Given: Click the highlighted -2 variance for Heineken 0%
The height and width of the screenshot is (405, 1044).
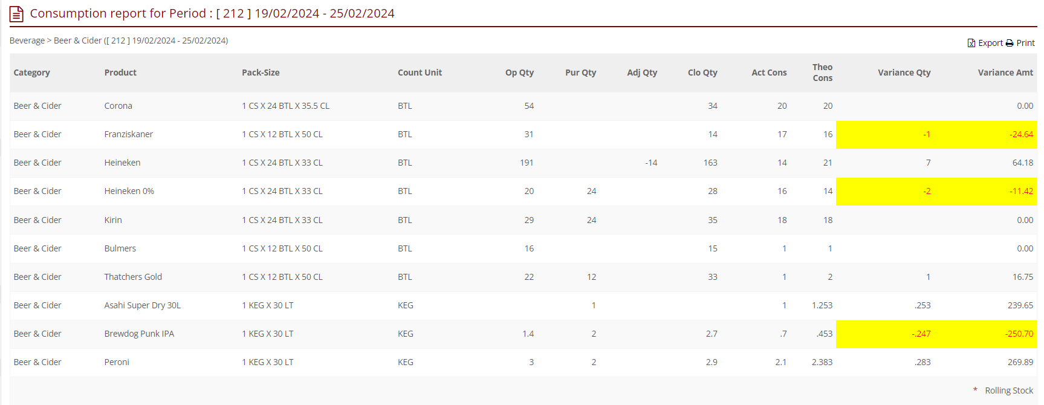Looking at the screenshot, I should coord(926,191).
